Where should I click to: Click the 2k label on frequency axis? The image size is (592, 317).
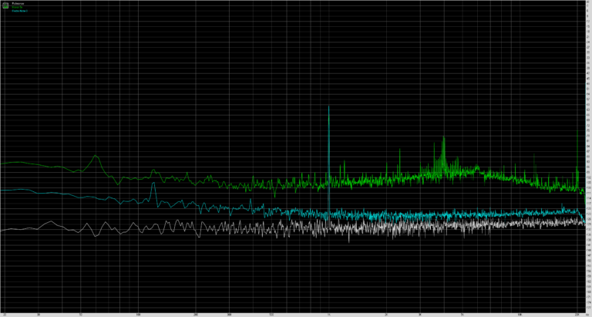[x=386, y=315]
